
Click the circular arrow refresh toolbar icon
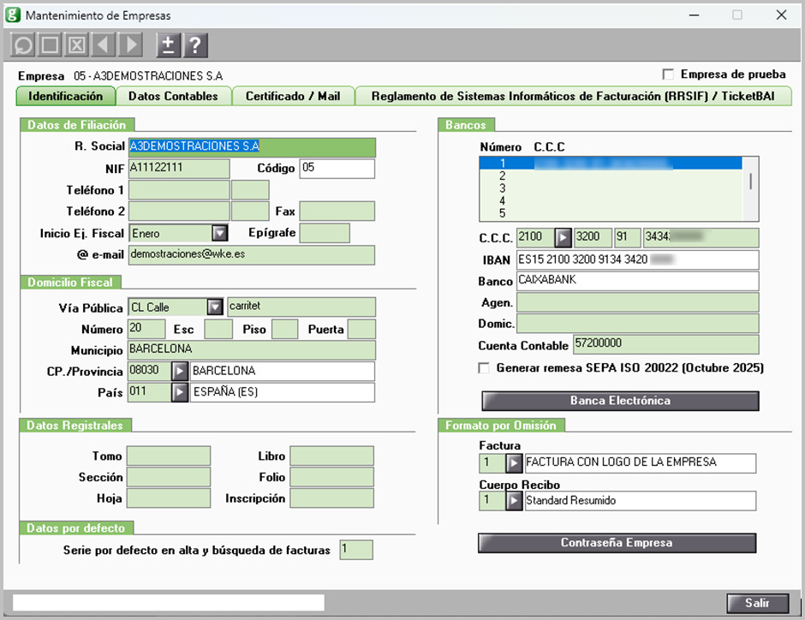[x=22, y=45]
